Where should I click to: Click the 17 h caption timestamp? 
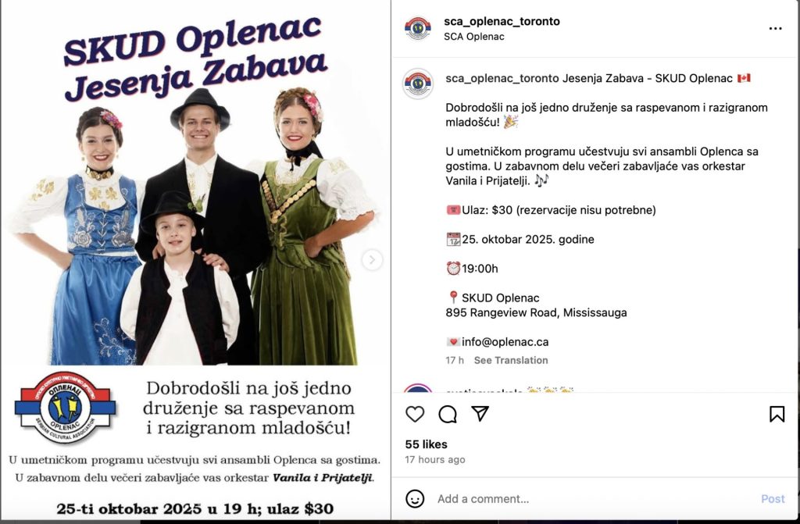[455, 360]
